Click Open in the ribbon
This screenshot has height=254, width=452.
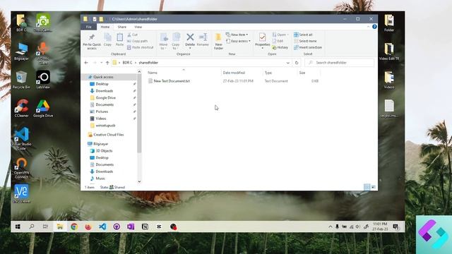pos(280,35)
